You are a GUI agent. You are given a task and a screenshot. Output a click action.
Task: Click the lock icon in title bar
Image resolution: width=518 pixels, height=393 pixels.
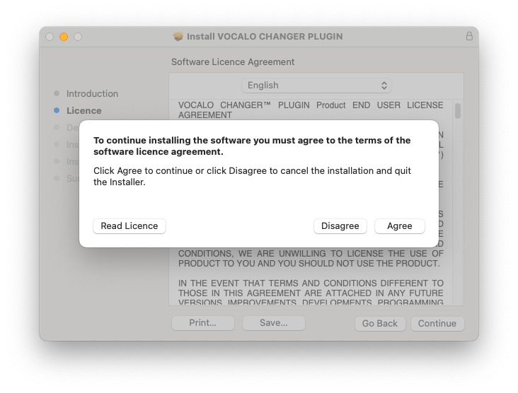(469, 36)
